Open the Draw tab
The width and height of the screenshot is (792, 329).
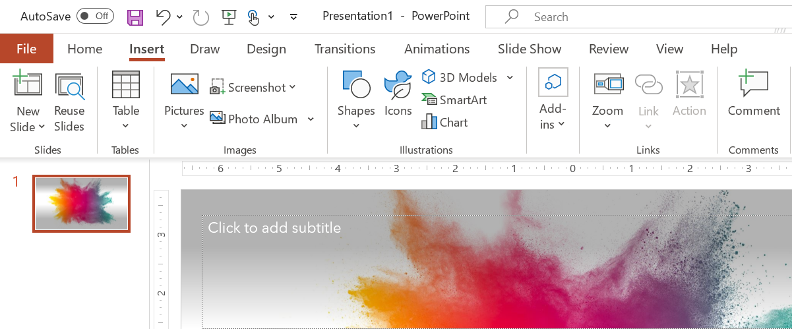coord(204,49)
